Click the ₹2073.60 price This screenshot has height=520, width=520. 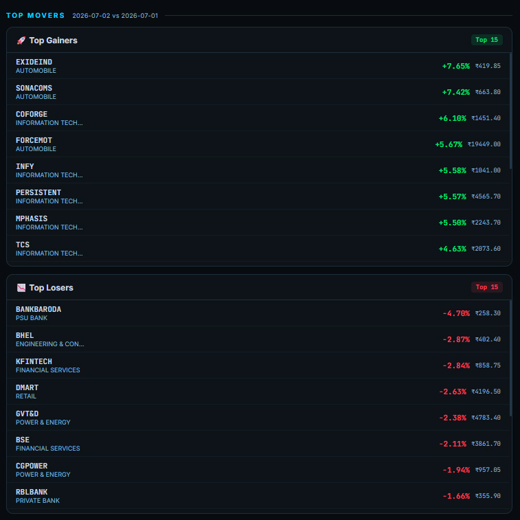(x=486, y=249)
